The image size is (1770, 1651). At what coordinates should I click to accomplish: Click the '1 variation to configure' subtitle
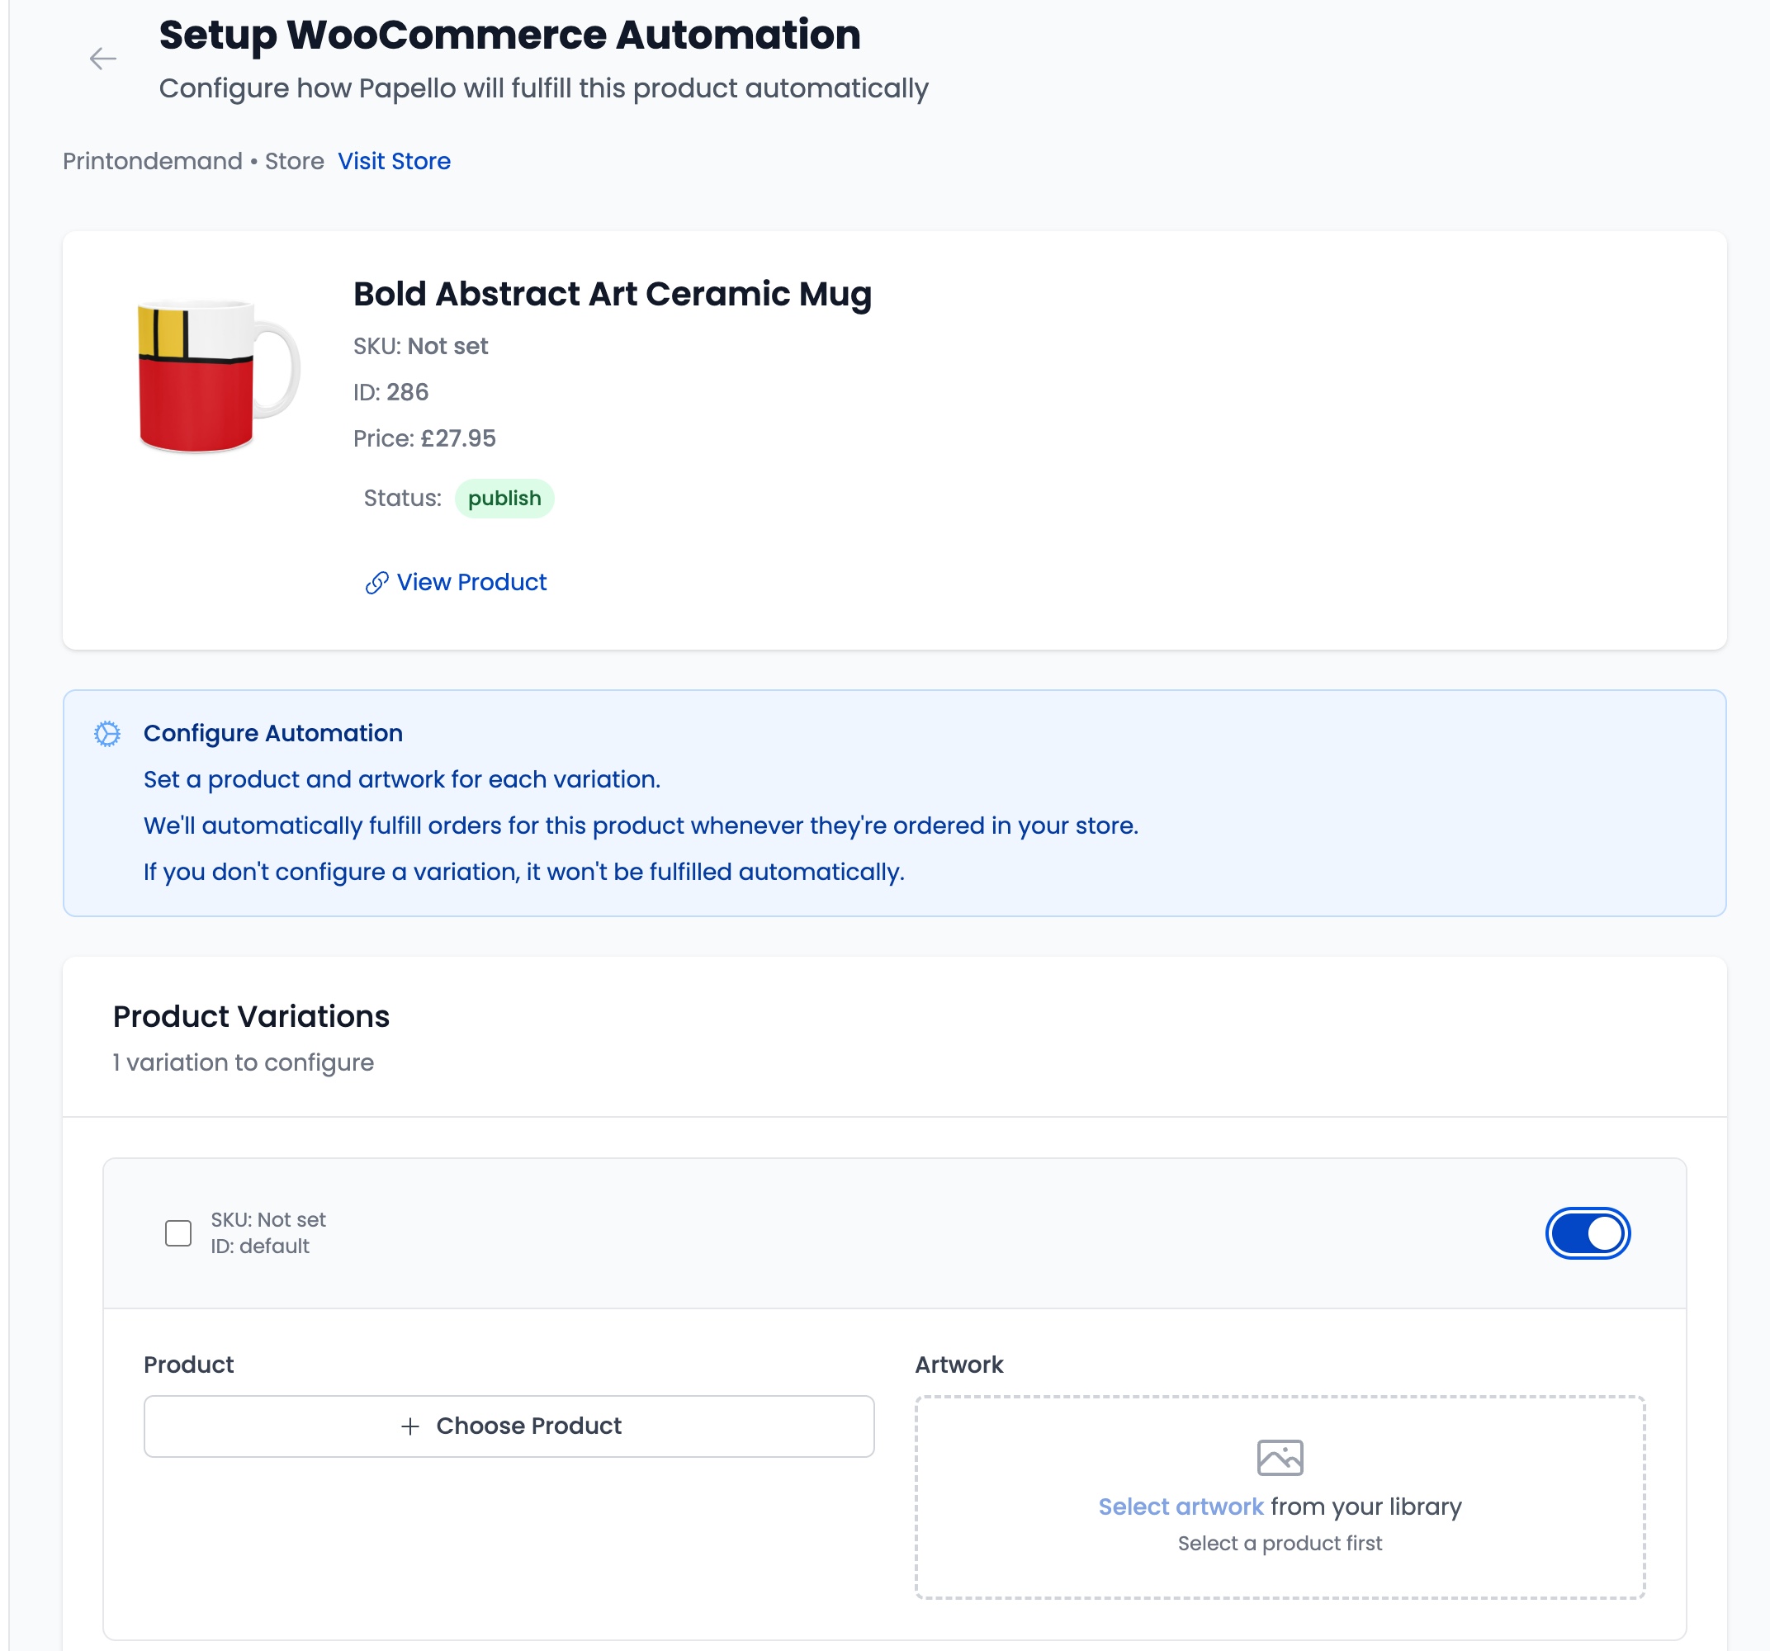pyautogui.click(x=243, y=1063)
